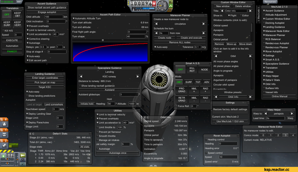Enable Smooth throttle in Utilities
The image size is (298, 172).
click(97, 136)
